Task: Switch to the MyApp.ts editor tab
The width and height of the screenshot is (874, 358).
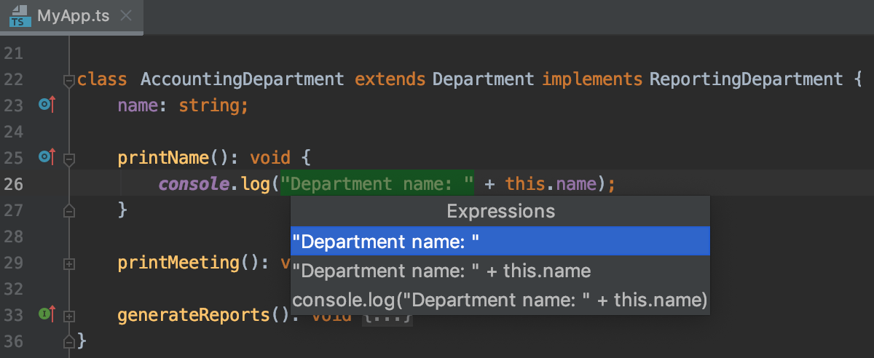Action: tap(71, 17)
